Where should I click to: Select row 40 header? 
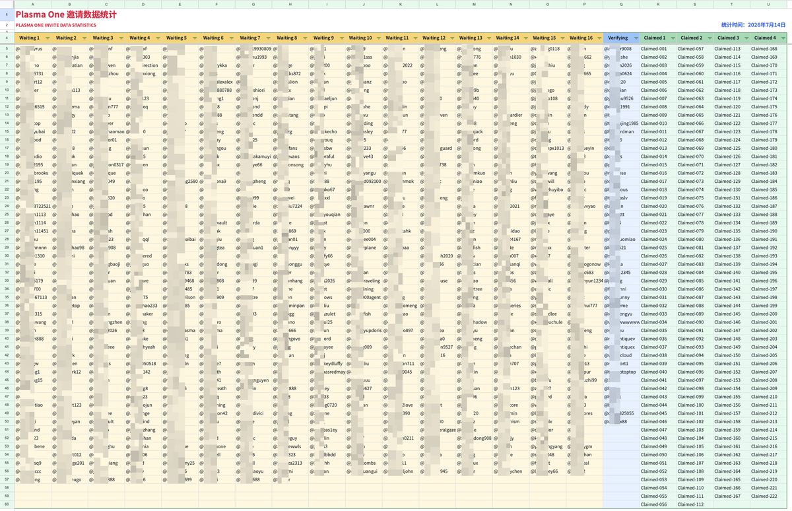(7, 339)
